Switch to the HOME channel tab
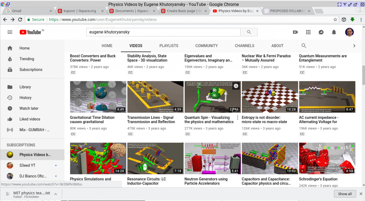 107,46
